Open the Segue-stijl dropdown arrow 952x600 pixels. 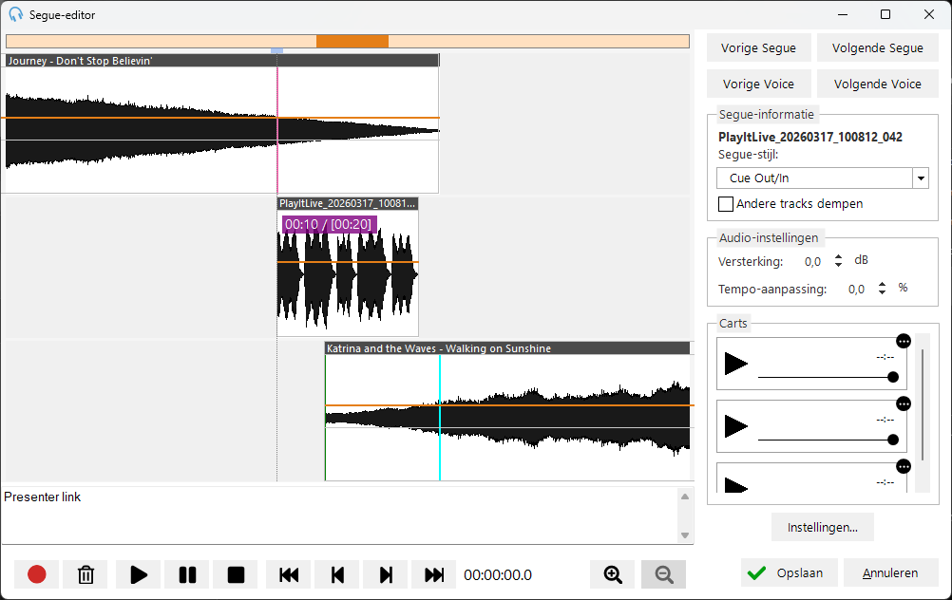point(921,178)
